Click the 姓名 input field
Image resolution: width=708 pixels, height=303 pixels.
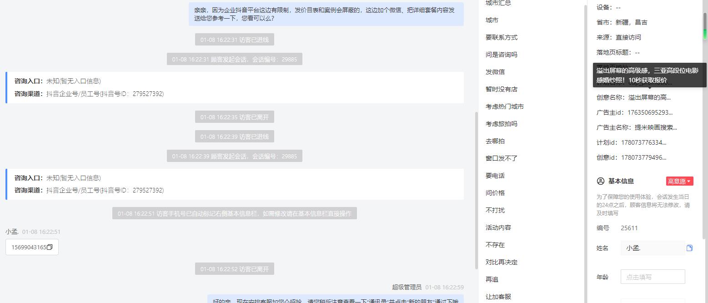653,248
